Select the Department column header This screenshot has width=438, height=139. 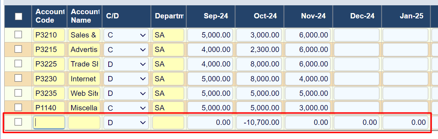pos(169,16)
